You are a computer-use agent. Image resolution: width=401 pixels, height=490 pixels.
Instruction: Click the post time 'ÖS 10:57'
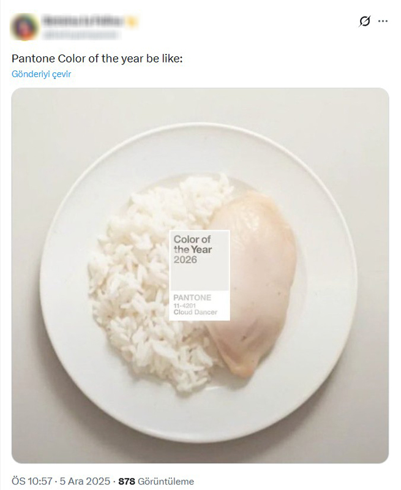(31, 481)
